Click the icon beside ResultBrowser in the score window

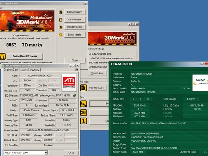tap(61, 27)
